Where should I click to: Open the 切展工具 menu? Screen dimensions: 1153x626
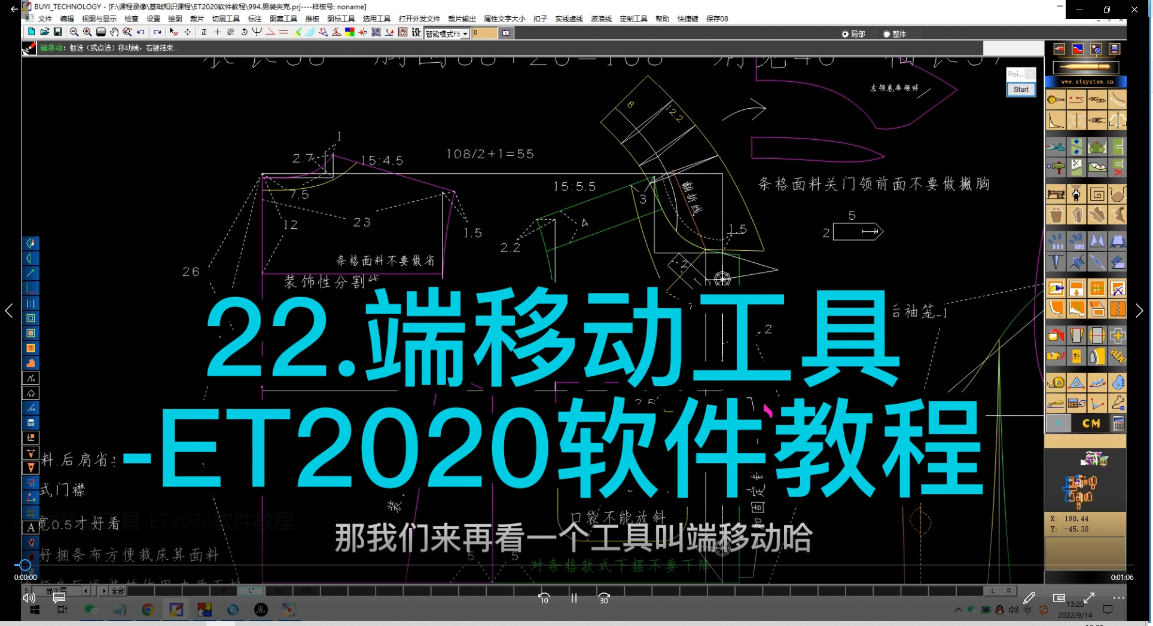226,19
